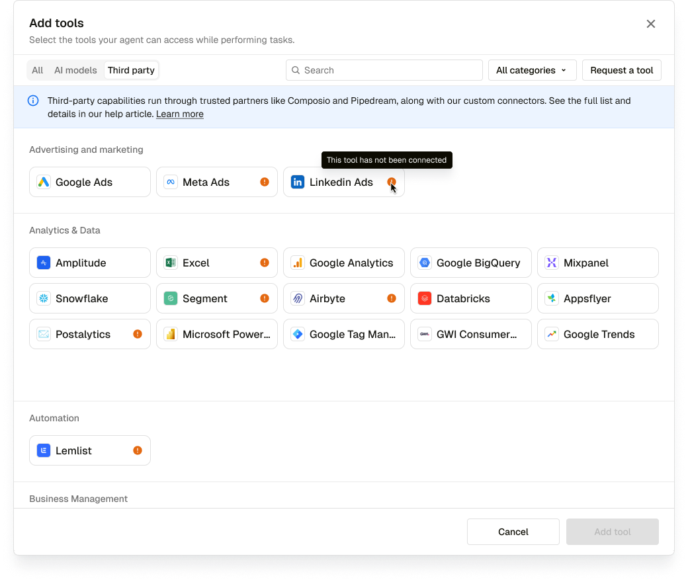This screenshot has height=582, width=688.
Task: Close the Add tools dialog
Action: point(651,24)
